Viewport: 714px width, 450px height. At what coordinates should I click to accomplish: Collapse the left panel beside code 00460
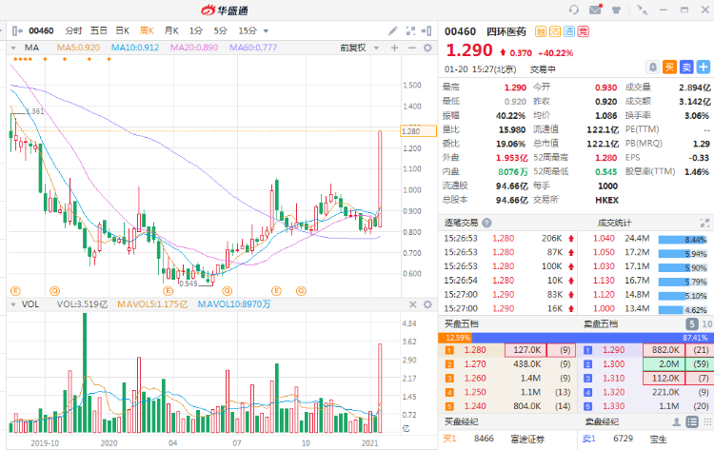click(x=17, y=31)
